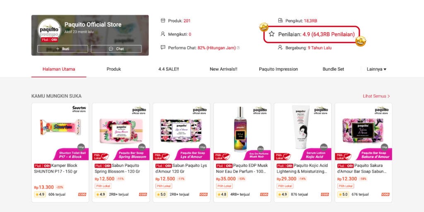
Task: Click the Performa Chat speech bubble icon
Action: click(x=163, y=47)
